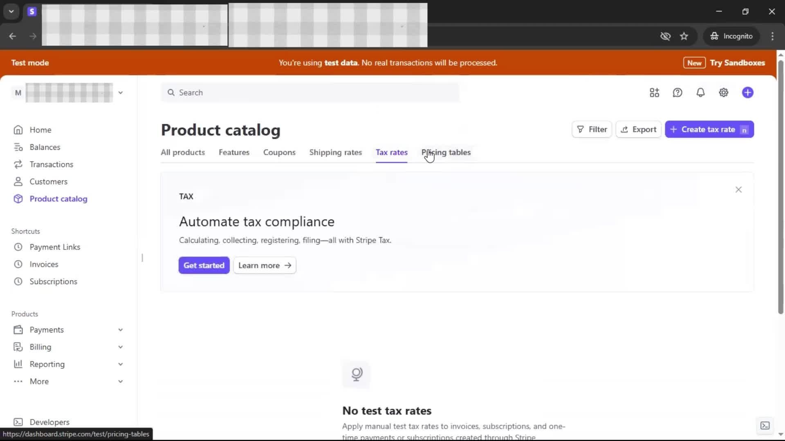
Task: Go to Balances in sidebar
Action: (x=45, y=147)
